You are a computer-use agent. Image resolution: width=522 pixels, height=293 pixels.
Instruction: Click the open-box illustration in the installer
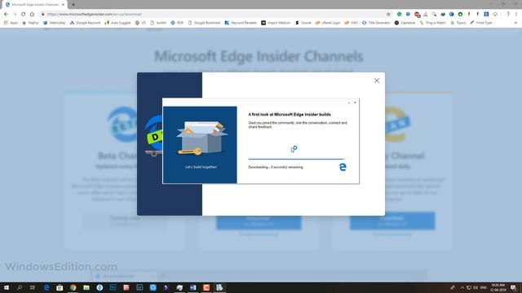click(201, 138)
